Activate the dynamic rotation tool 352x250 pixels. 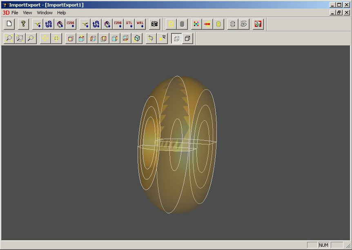[151, 38]
